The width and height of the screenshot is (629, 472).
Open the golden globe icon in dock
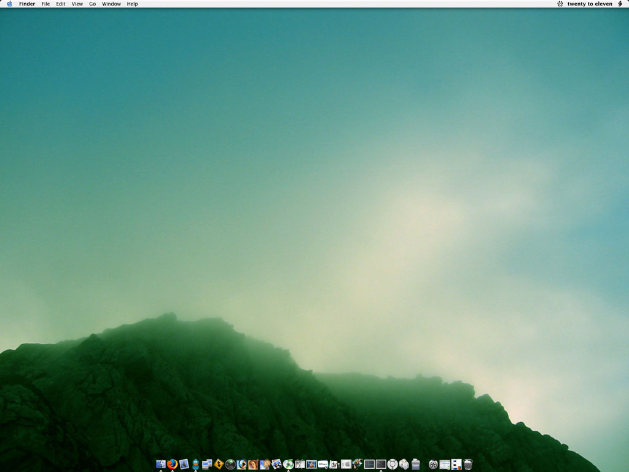(265, 465)
